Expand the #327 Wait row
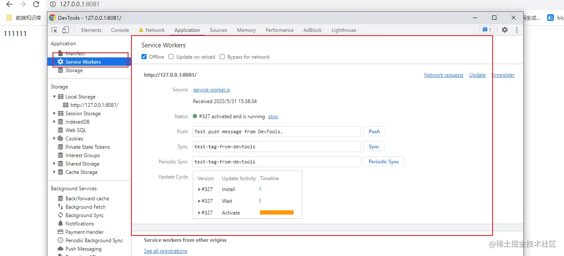564x256 pixels. [x=199, y=201]
